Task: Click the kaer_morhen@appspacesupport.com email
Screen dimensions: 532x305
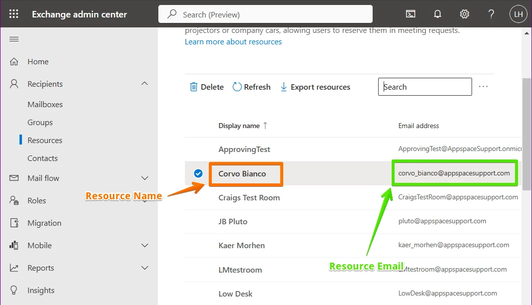Action: 454,245
